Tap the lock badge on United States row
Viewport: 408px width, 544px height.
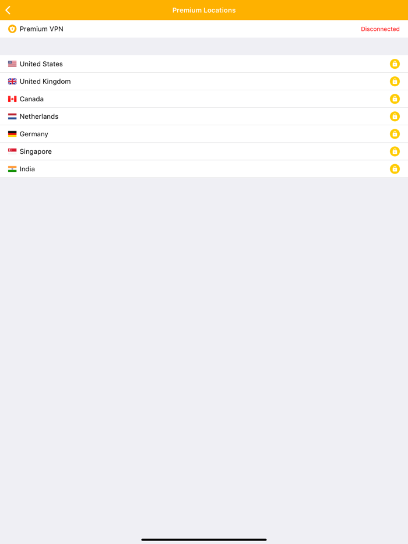coord(395,64)
